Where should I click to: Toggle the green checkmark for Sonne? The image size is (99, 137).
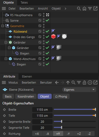47,20
